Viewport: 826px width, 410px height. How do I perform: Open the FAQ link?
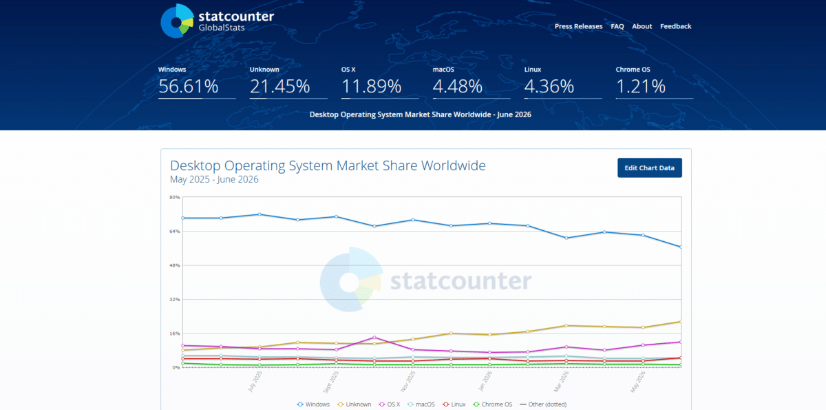pyautogui.click(x=617, y=26)
